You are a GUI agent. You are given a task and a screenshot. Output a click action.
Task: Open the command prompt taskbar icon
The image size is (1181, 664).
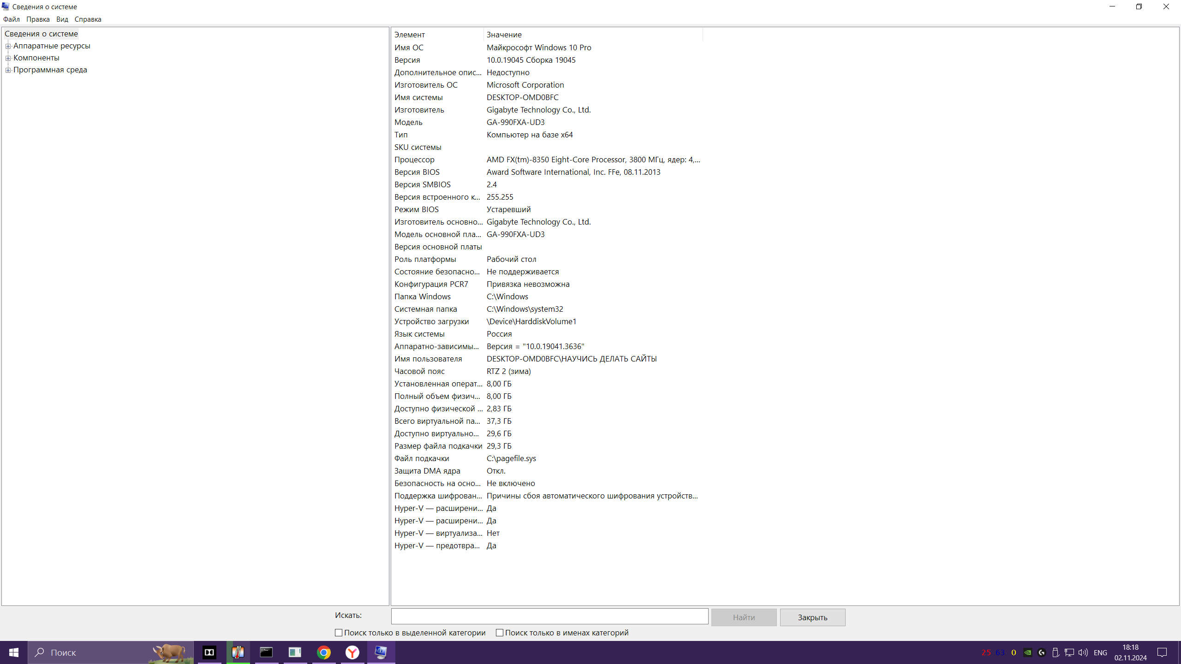[x=267, y=652]
